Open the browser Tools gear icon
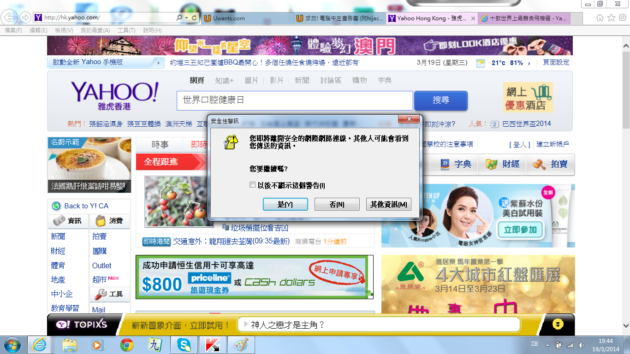The image size is (630, 354). pyautogui.click(x=622, y=18)
